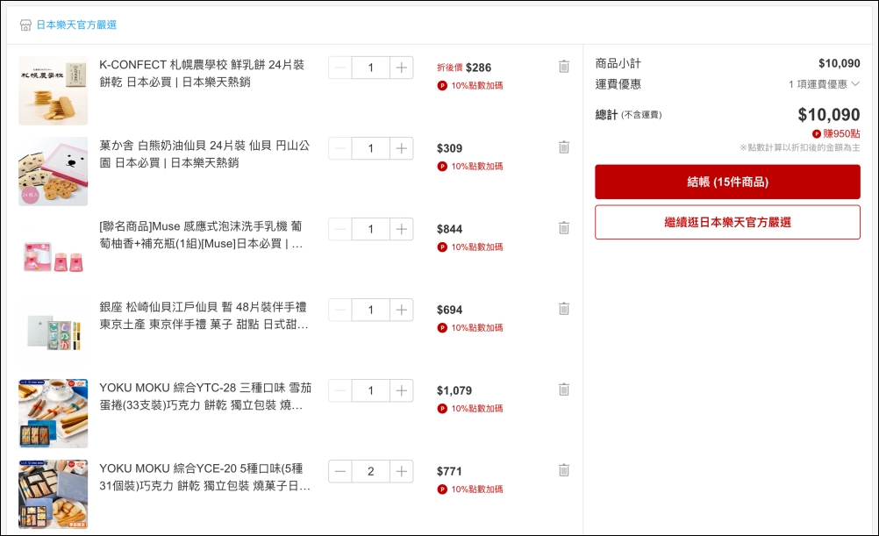Click the points P icon under total
Screen dimensions: 879x536
point(817,133)
